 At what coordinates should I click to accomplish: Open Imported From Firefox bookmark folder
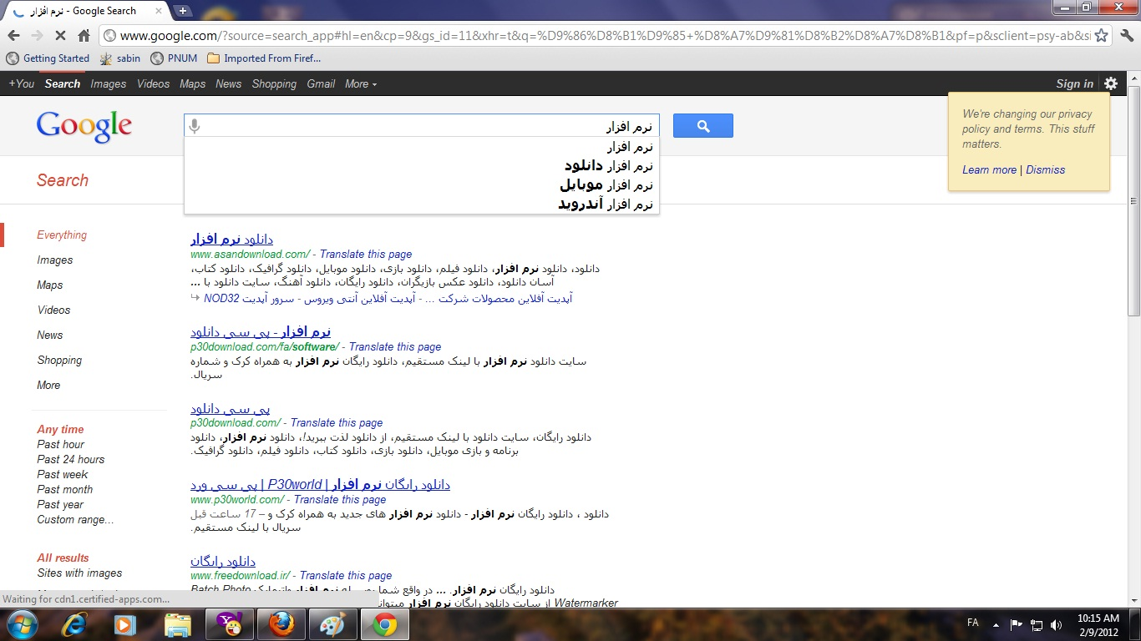pyautogui.click(x=264, y=58)
